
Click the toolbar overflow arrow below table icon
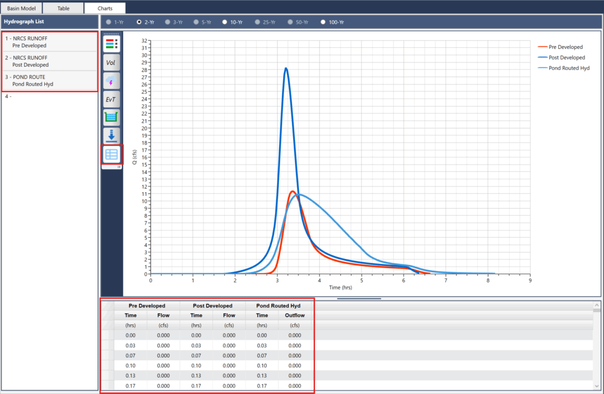point(119,168)
